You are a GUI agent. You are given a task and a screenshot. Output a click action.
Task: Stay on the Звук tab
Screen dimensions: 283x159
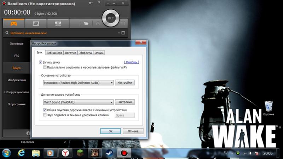tap(40, 52)
